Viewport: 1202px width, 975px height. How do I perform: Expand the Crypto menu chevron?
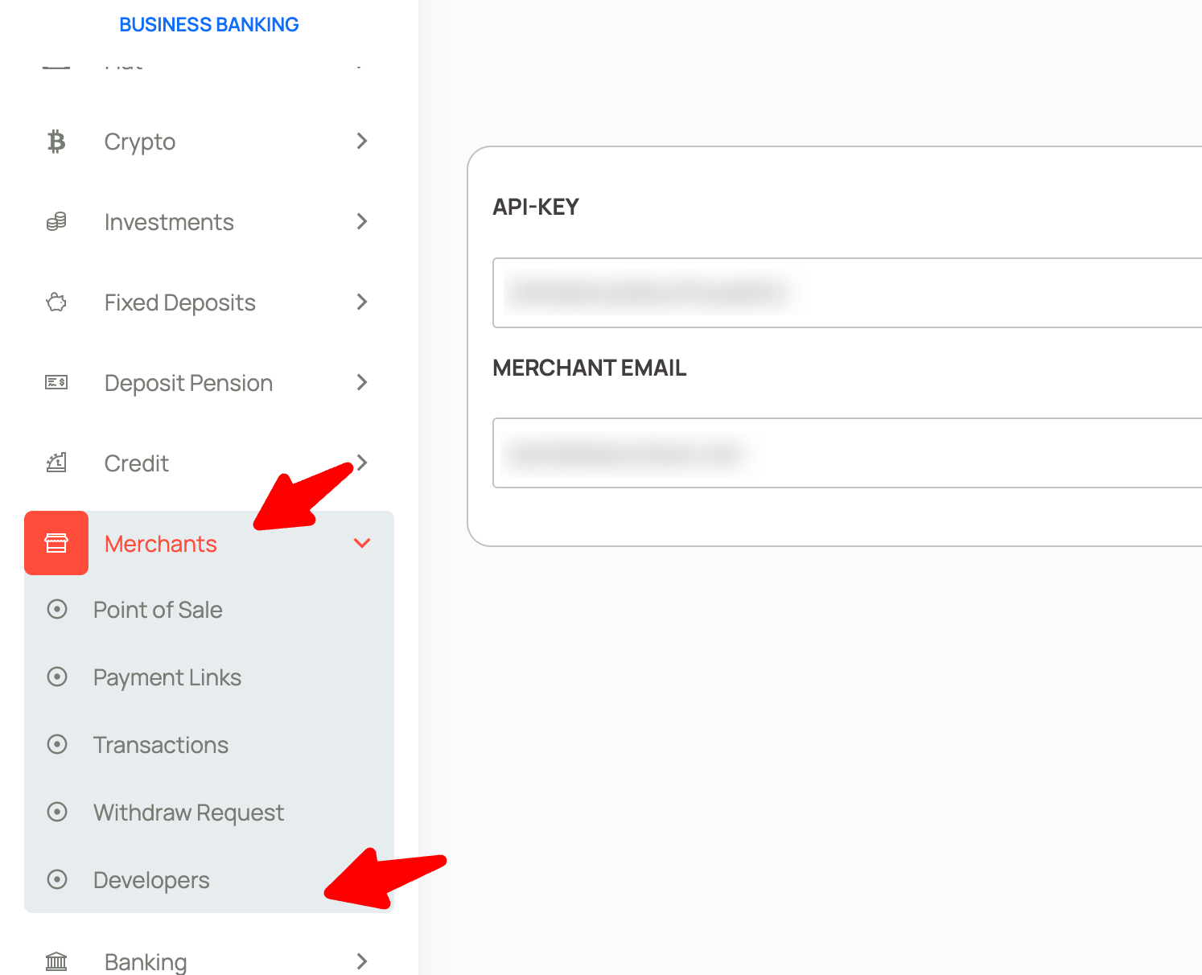coord(362,142)
